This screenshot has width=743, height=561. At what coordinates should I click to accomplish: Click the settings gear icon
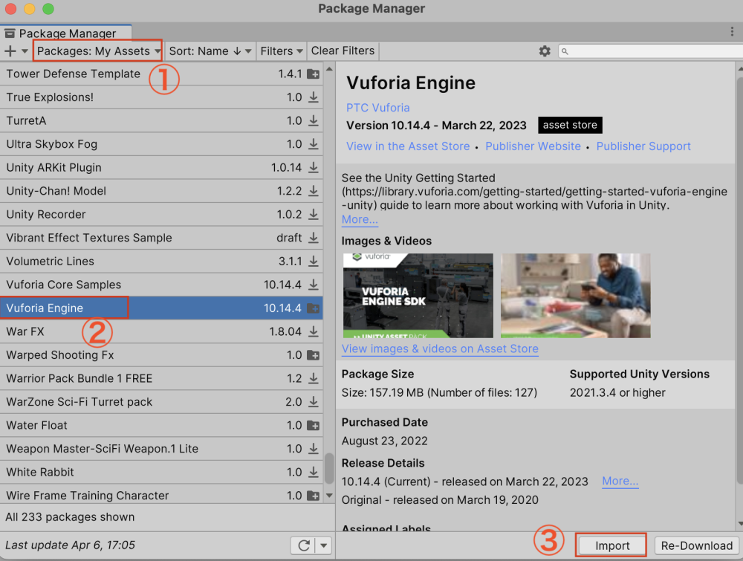click(545, 51)
